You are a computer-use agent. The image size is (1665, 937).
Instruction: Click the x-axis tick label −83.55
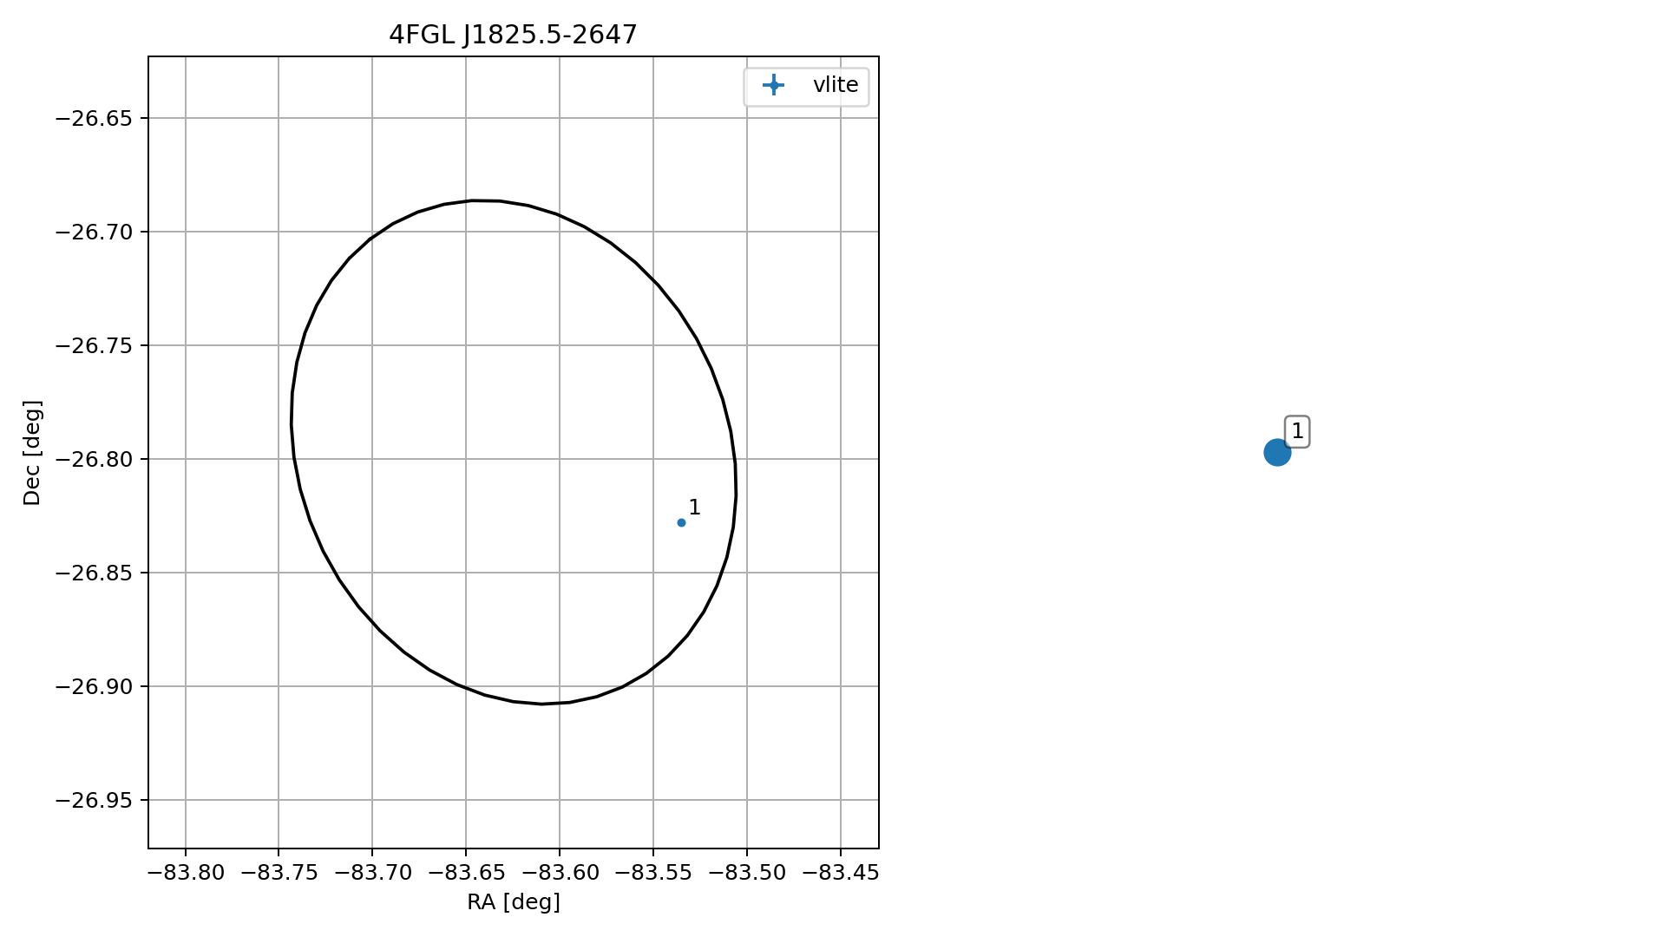[x=653, y=873]
